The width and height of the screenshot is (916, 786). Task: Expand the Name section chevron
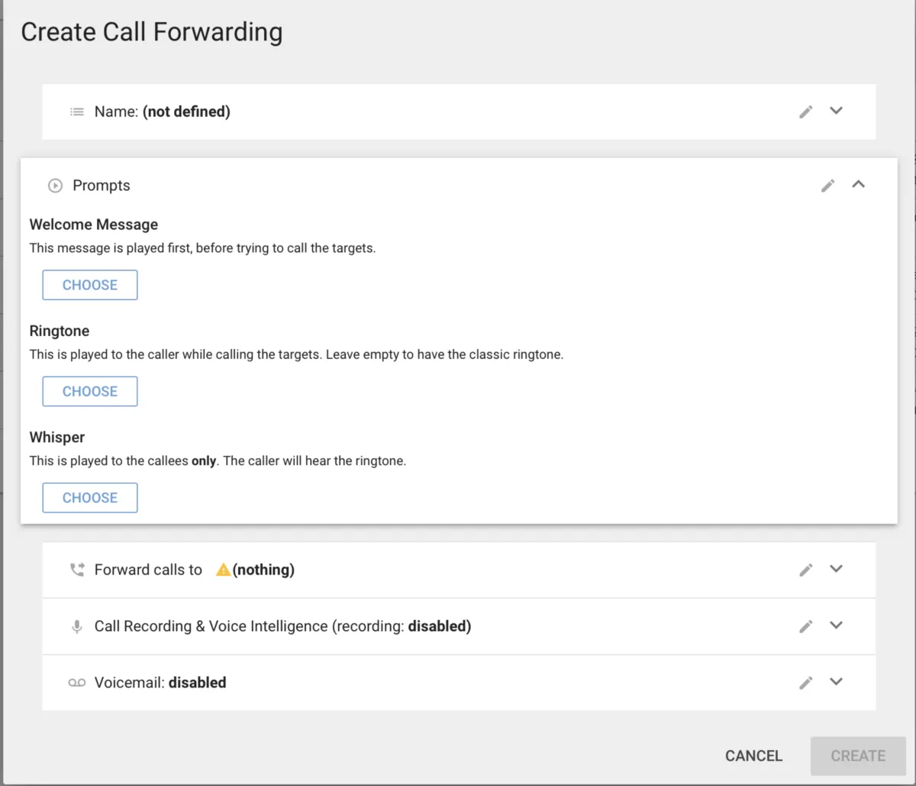pyautogui.click(x=837, y=111)
